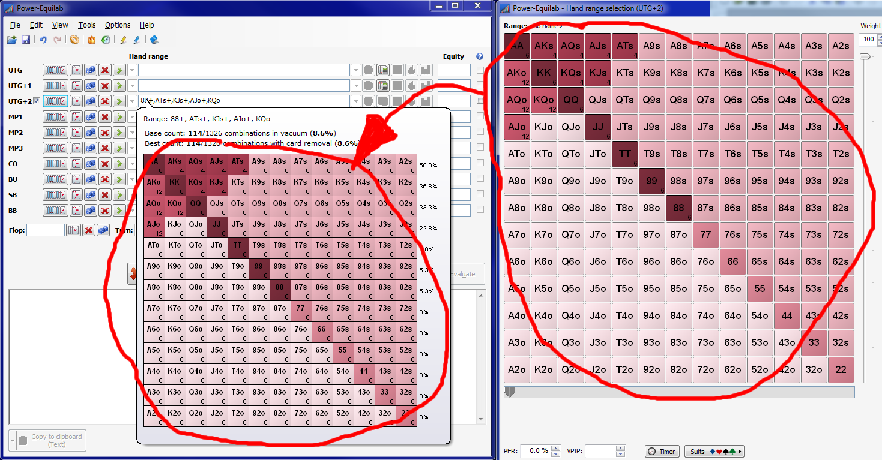The height and width of the screenshot is (460, 882).
Task: Click the dice icon in UTG+1 row
Action: (91, 86)
